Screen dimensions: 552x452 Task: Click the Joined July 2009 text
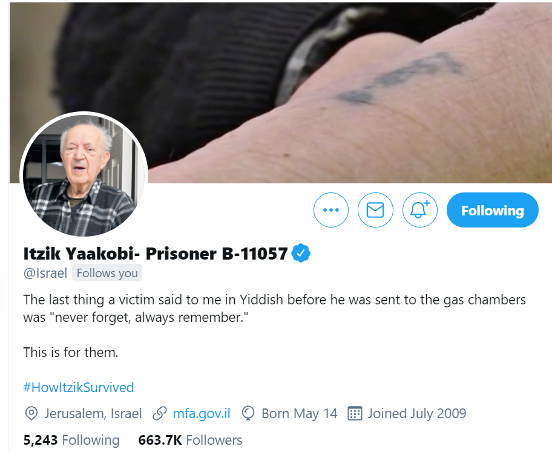[417, 413]
